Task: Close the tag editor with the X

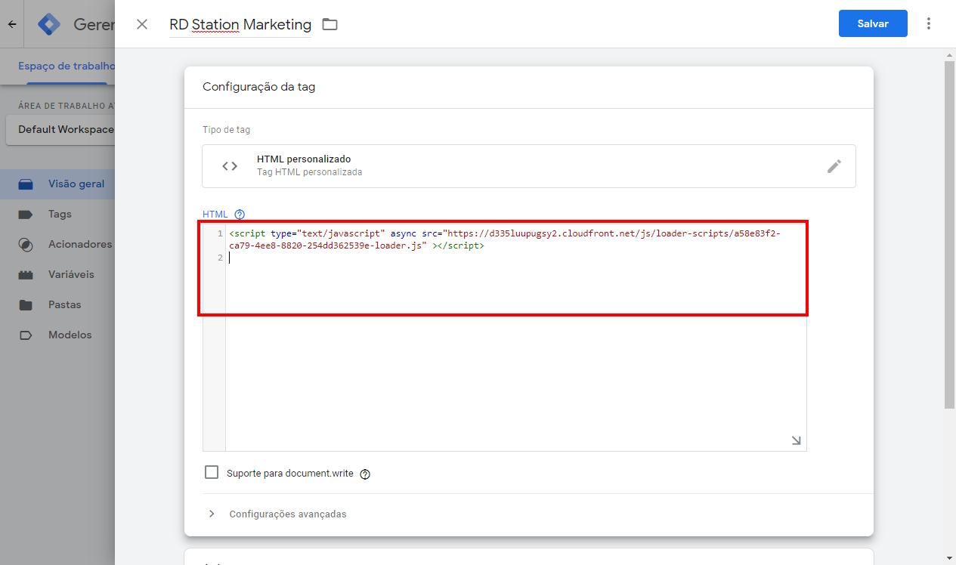Action: point(141,23)
